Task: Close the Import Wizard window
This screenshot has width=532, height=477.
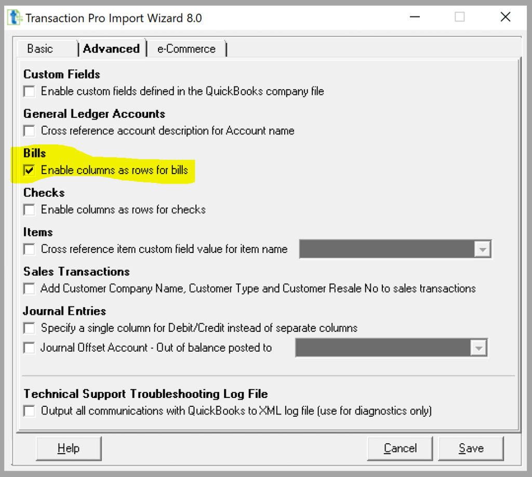Action: 506,17
